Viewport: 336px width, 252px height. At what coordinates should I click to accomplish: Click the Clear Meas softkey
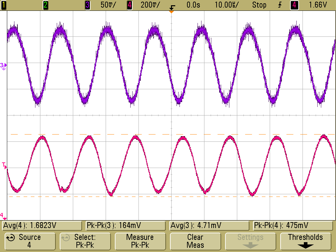195,241
